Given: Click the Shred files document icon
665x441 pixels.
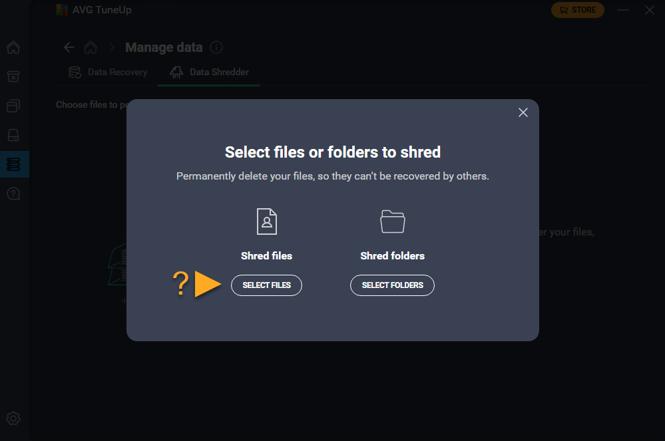Looking at the screenshot, I should (x=267, y=221).
